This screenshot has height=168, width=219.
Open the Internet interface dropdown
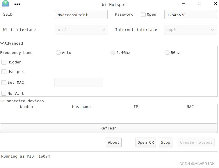tap(190, 30)
